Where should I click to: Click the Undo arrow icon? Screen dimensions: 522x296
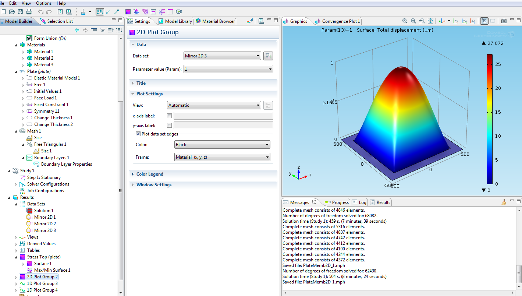pyautogui.click(x=40, y=12)
